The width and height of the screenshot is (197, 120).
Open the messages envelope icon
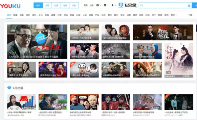click(x=105, y=5)
